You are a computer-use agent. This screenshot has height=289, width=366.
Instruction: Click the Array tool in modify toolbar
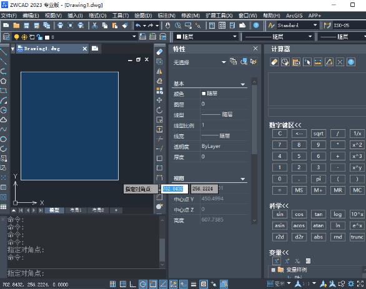coord(159,91)
